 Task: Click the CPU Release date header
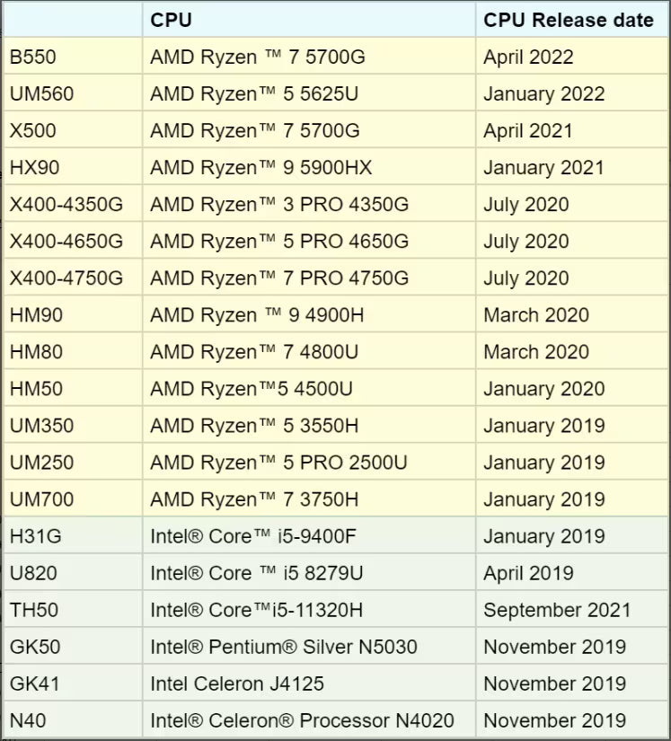pos(568,21)
